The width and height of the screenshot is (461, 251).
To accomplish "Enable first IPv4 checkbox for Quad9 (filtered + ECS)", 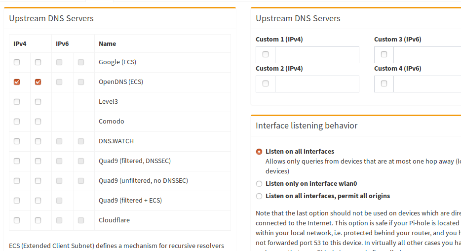I will 17,201.
